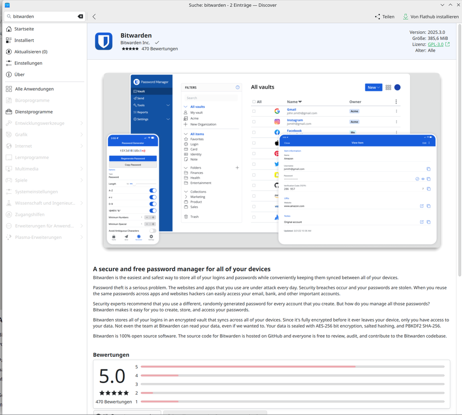Click the large "5.0" rating score

pyautogui.click(x=112, y=376)
